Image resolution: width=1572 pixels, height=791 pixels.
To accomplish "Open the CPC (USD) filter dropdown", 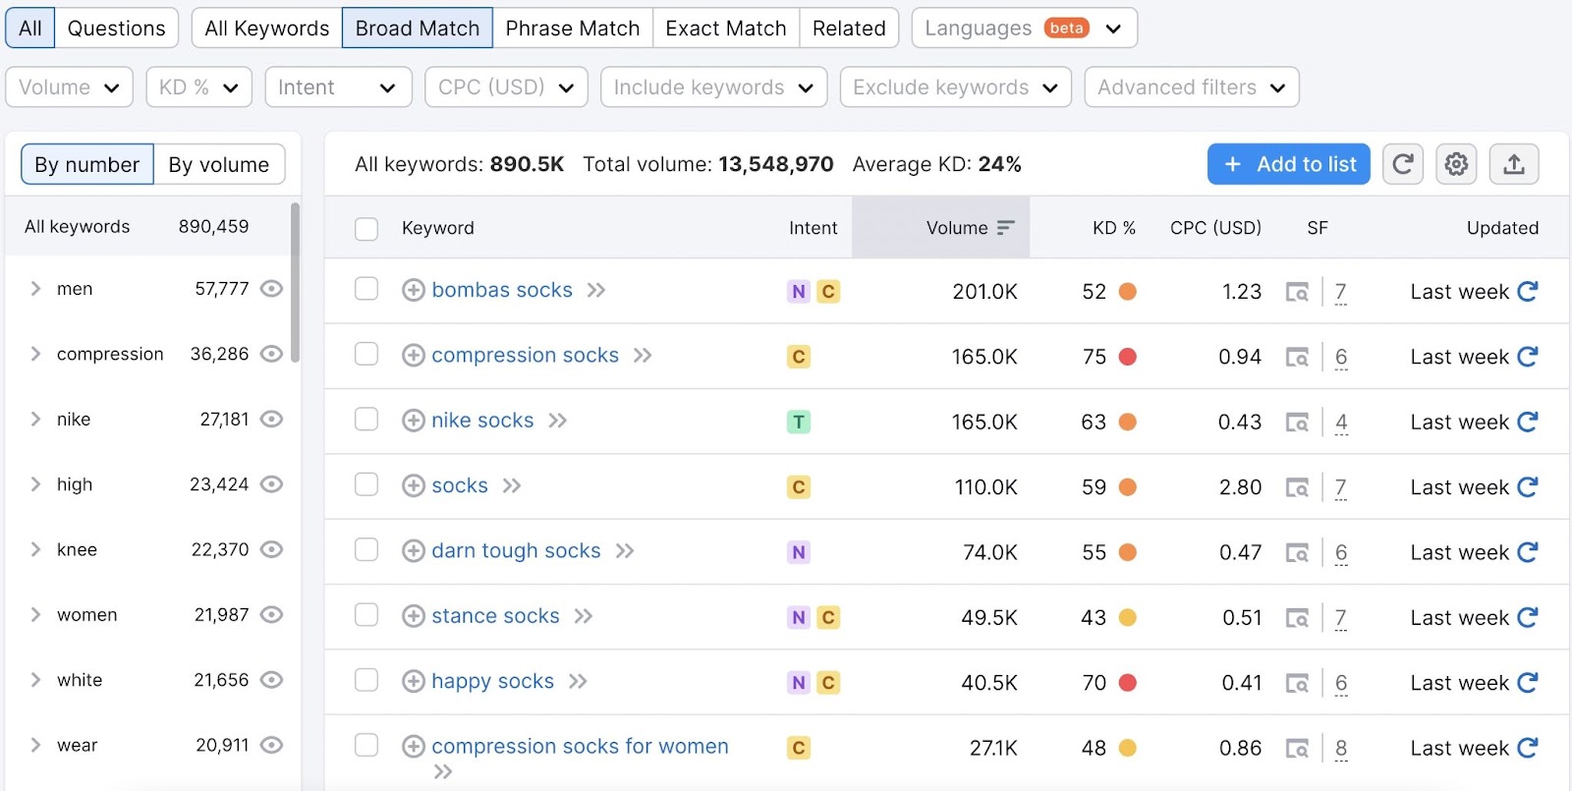I will point(506,87).
